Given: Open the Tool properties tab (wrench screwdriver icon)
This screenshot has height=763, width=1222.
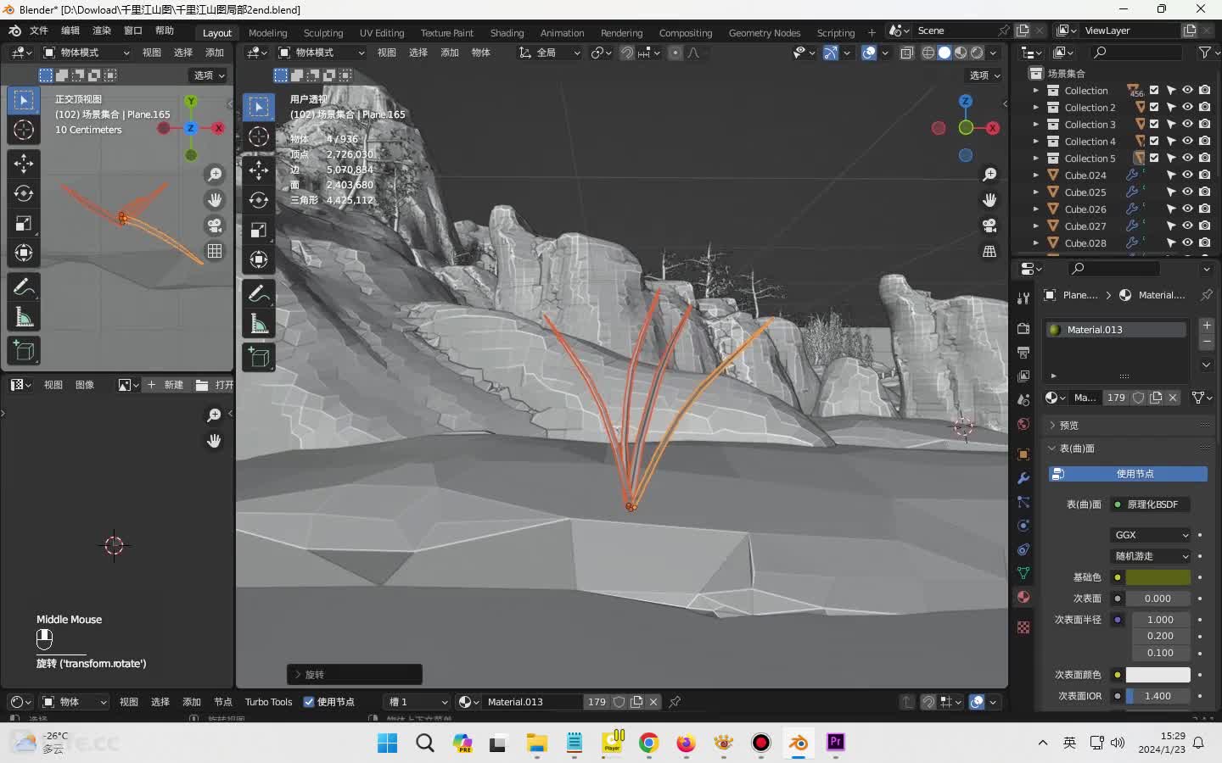Looking at the screenshot, I should (1023, 298).
